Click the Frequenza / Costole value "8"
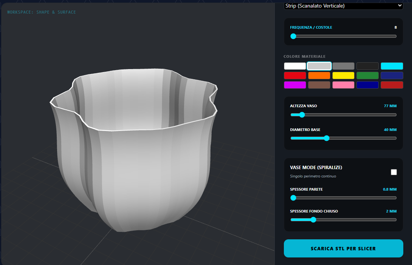 click(x=395, y=27)
